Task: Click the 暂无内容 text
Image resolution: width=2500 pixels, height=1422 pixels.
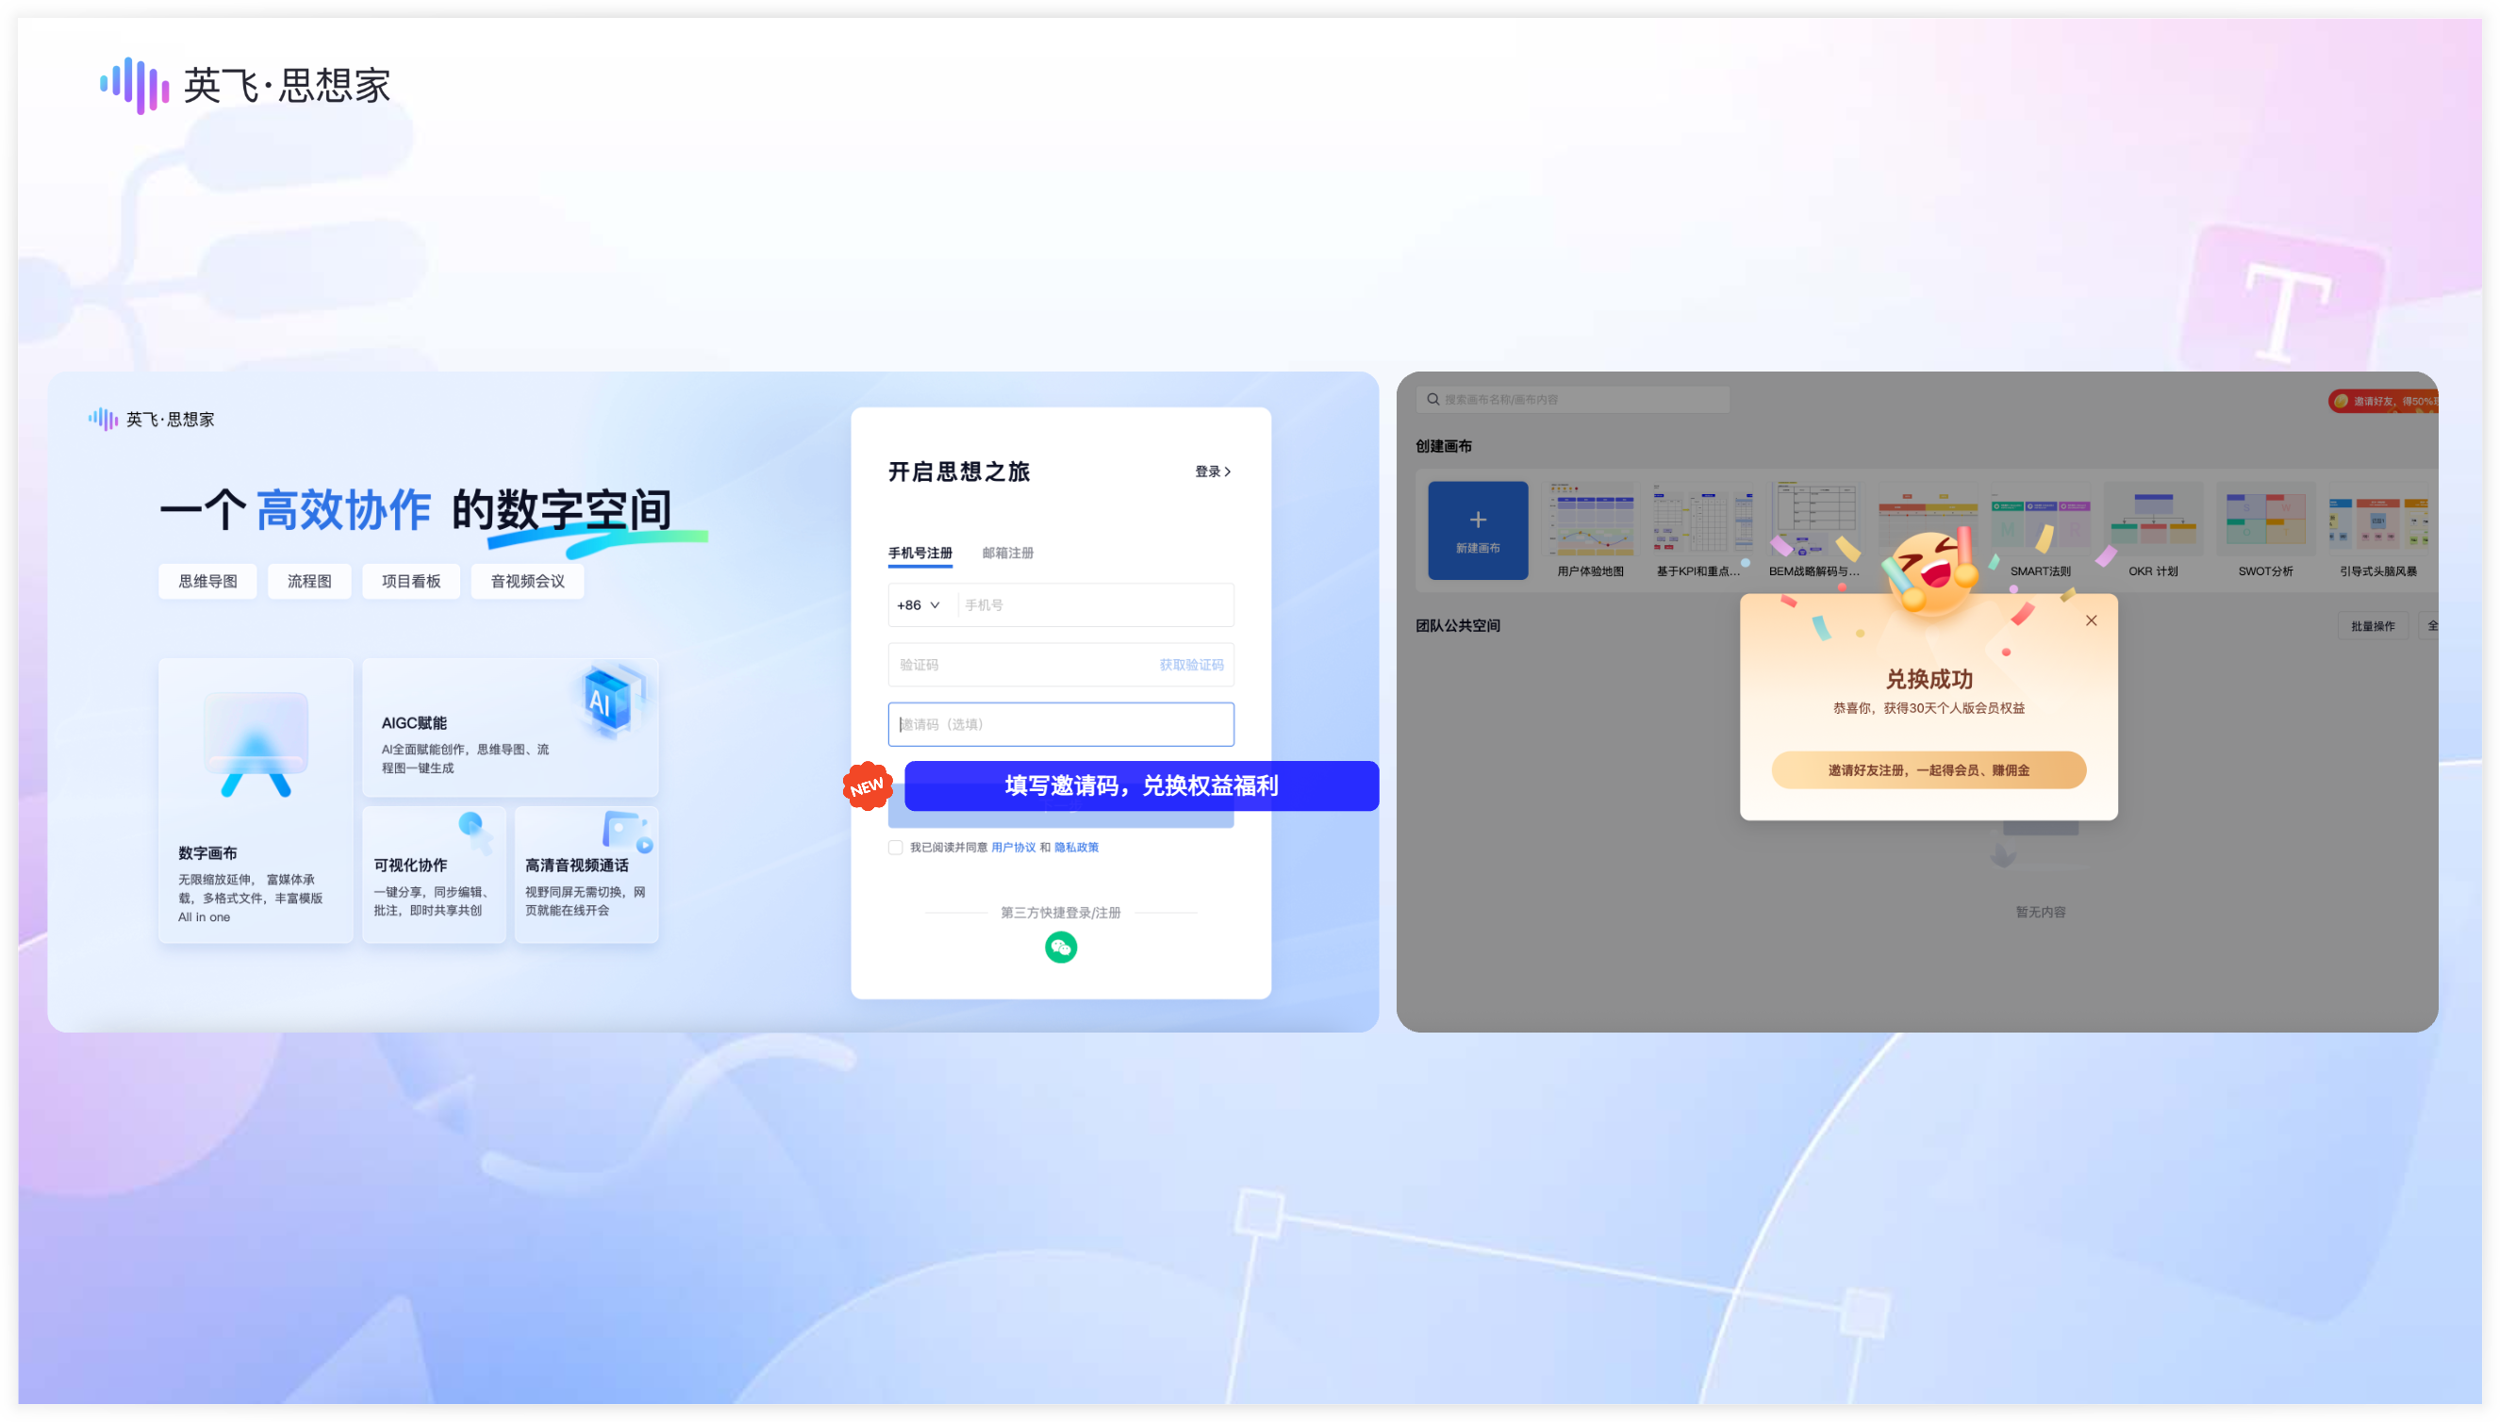Action: click(x=2040, y=911)
